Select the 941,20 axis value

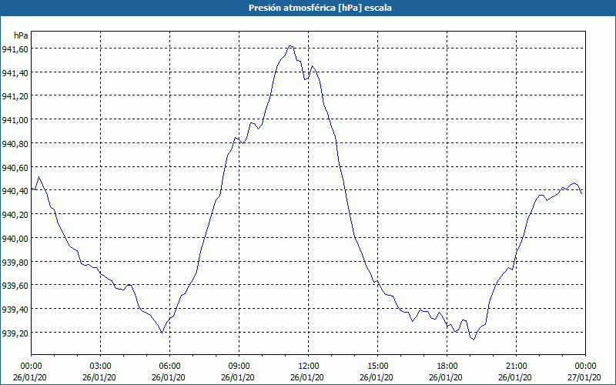[x=15, y=96]
